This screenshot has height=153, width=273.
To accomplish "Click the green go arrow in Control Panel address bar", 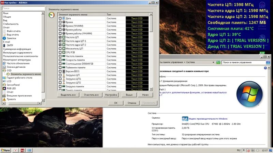I will (x=218, y=62).
